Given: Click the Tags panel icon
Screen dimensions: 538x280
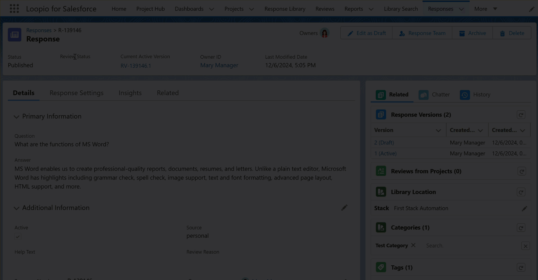Looking at the screenshot, I should click(x=381, y=267).
